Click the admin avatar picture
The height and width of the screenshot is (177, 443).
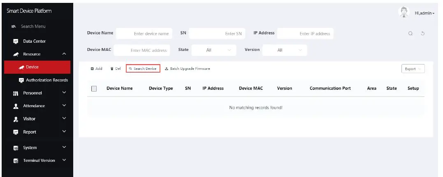pos(403,12)
